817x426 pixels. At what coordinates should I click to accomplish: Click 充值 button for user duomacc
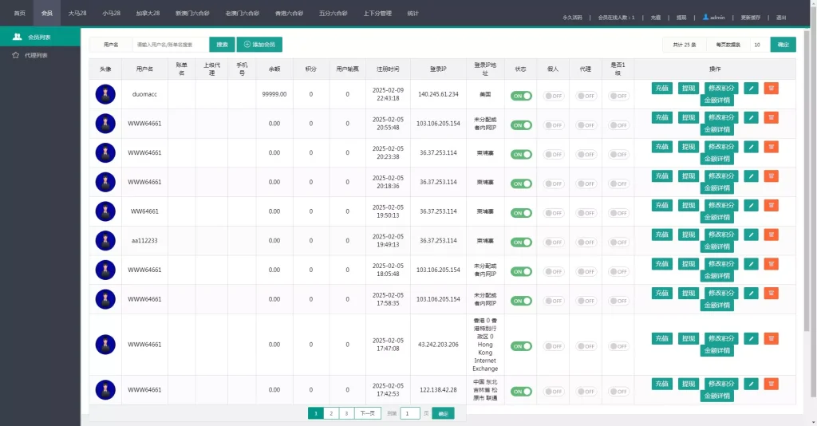(661, 89)
